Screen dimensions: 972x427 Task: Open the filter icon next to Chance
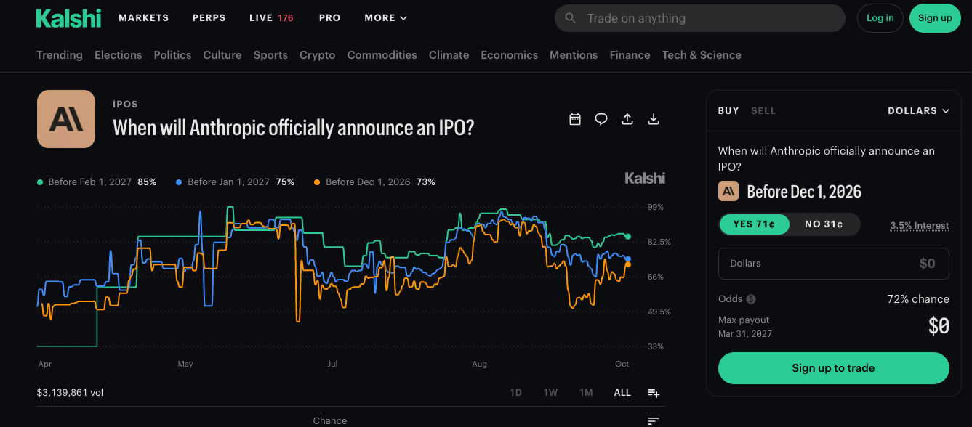[x=654, y=421]
